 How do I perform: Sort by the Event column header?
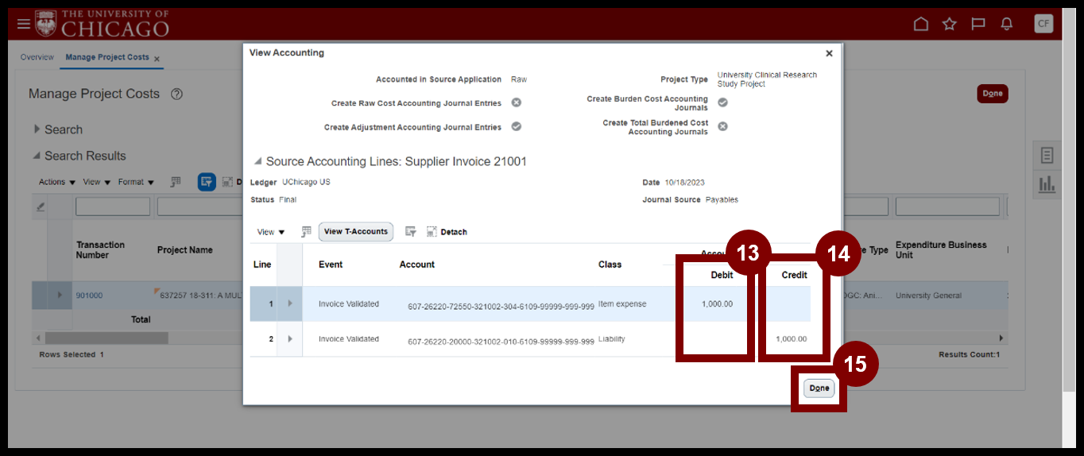[x=331, y=265]
